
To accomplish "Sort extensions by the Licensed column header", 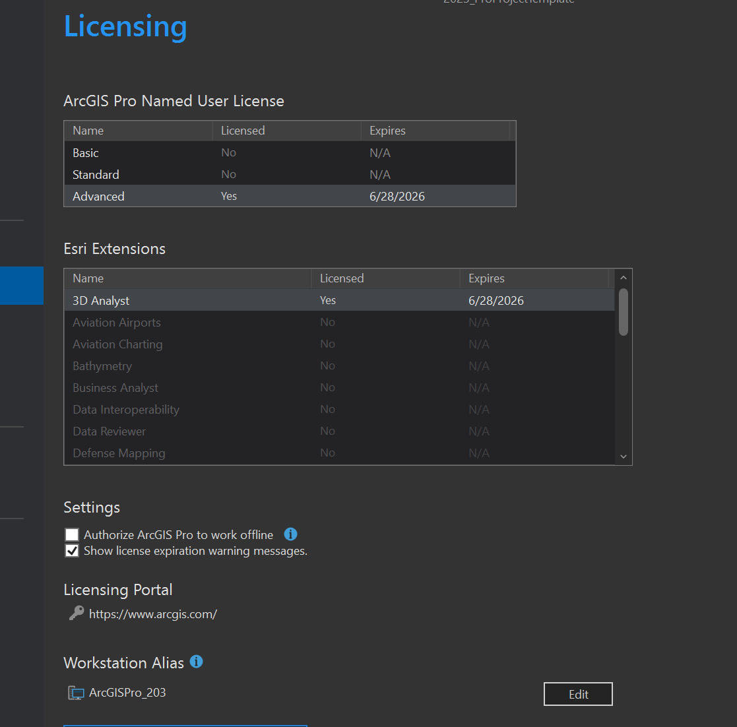I will click(342, 278).
